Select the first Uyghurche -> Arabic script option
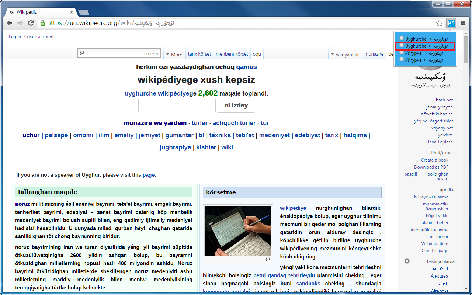 tap(402, 38)
